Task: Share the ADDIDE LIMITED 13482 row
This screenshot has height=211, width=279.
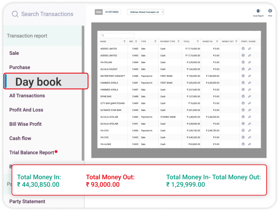Action: (x=250, y=49)
